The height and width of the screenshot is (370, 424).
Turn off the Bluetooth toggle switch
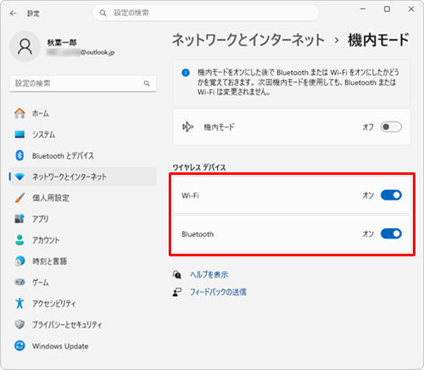click(391, 233)
